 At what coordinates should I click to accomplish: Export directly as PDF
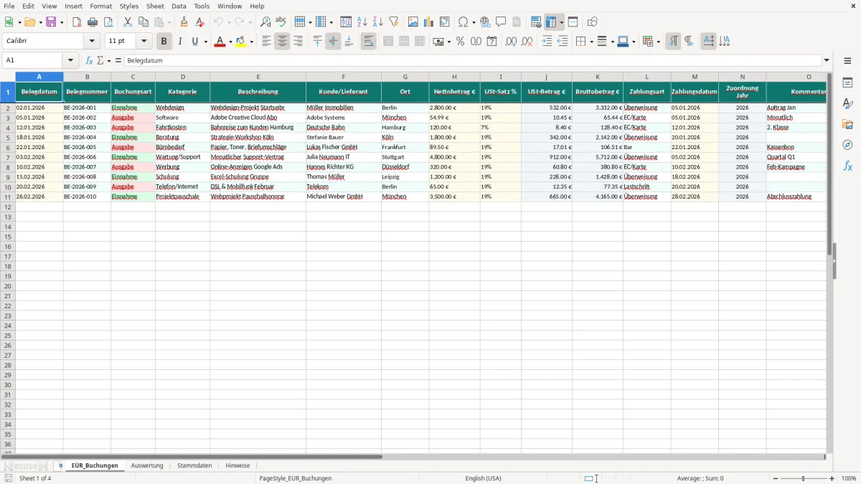77,22
